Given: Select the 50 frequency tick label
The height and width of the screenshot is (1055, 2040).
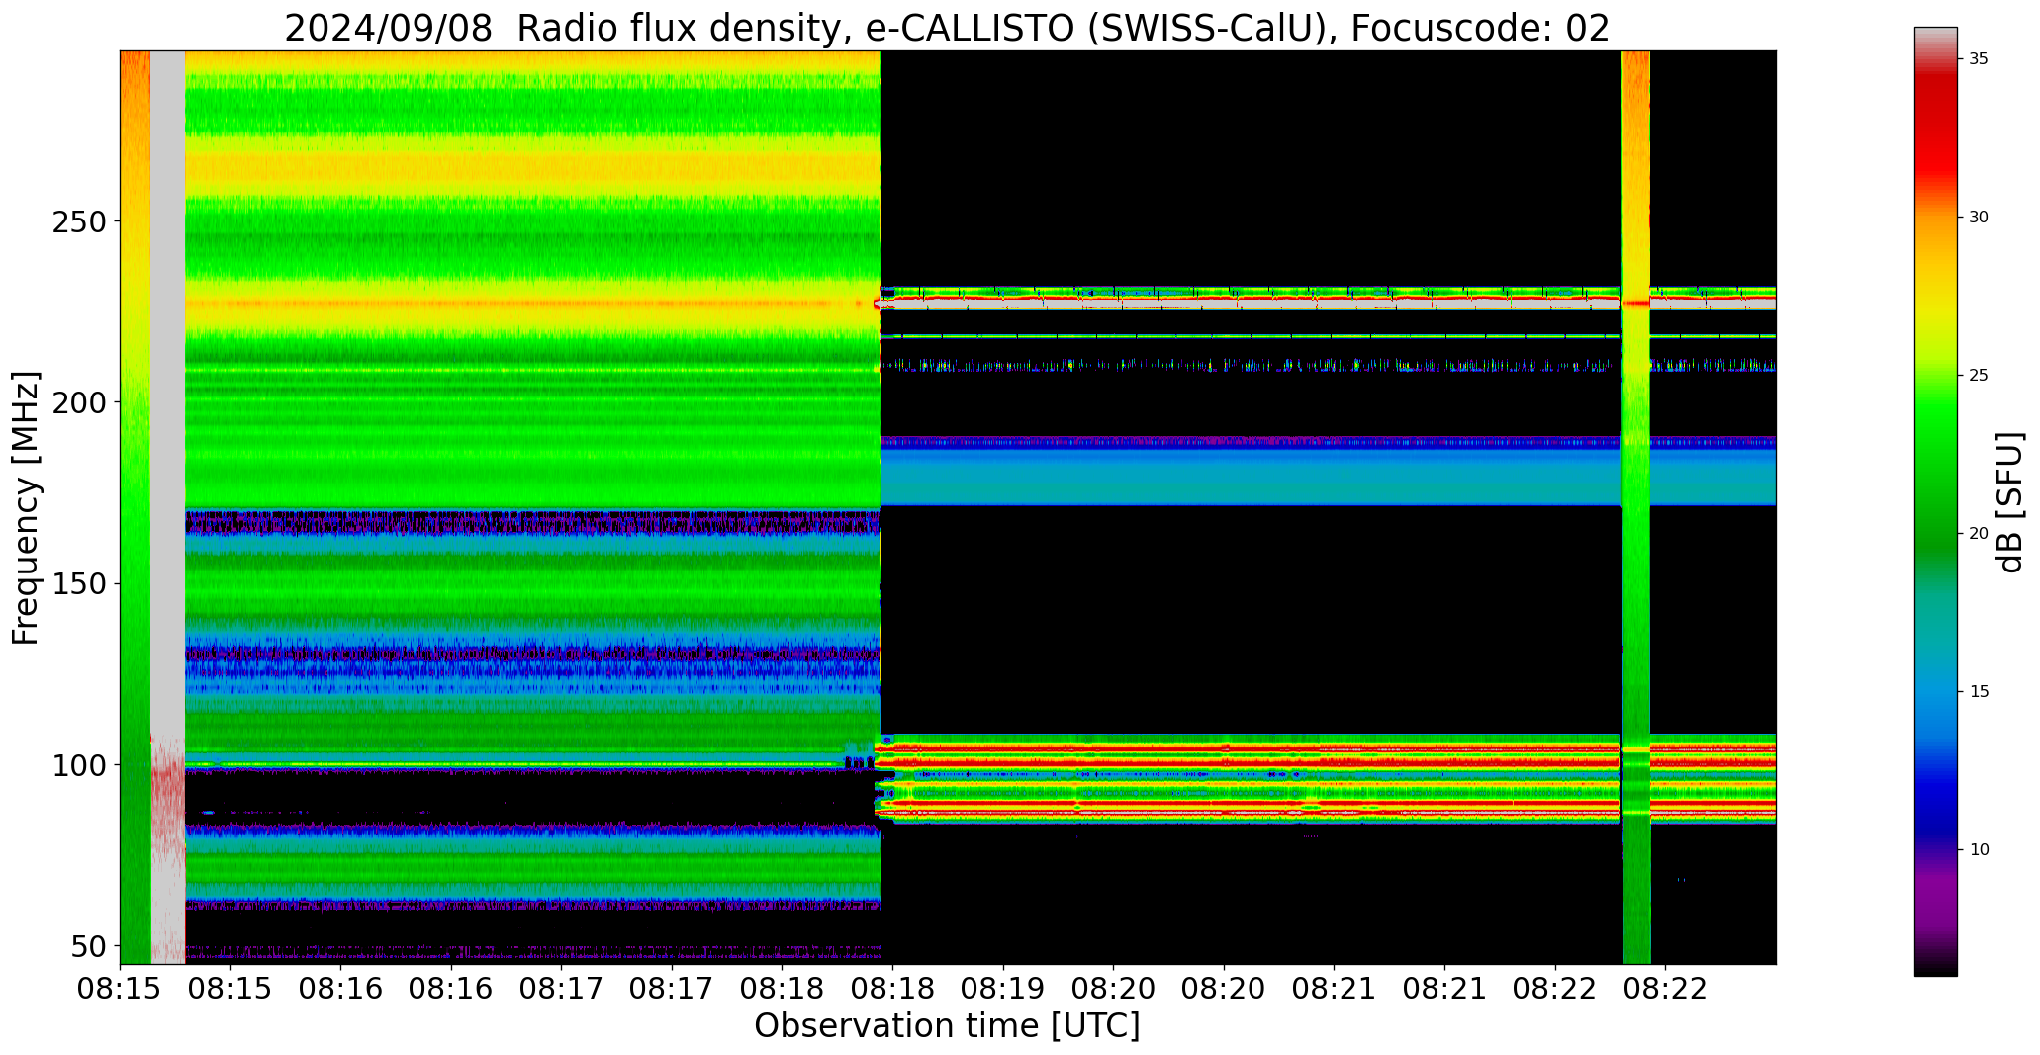Looking at the screenshot, I should pos(88,946).
